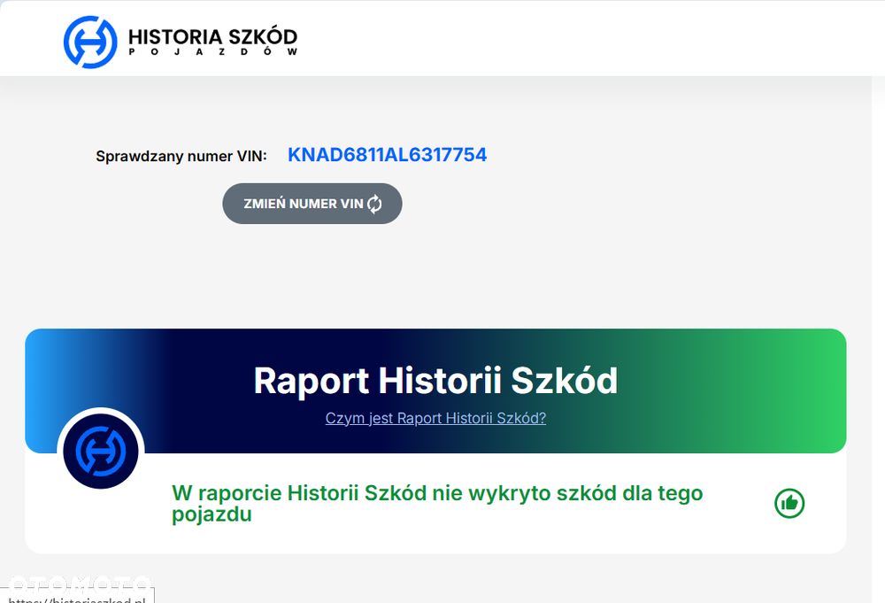
Task: Select the VIN number KNAD6811AL6317754
Action: (x=388, y=155)
